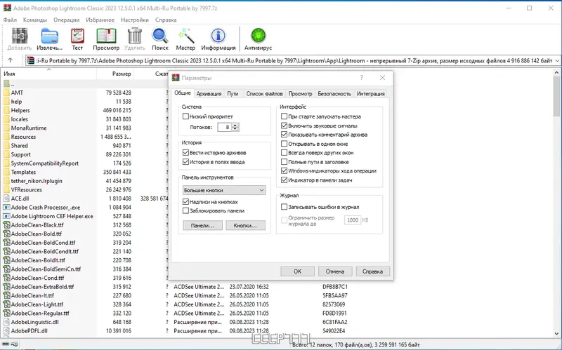
Task: Click the Templates folder icon
Action: 6,172
